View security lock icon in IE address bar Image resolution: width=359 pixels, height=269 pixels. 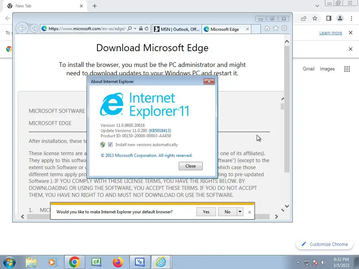[x=141, y=29]
